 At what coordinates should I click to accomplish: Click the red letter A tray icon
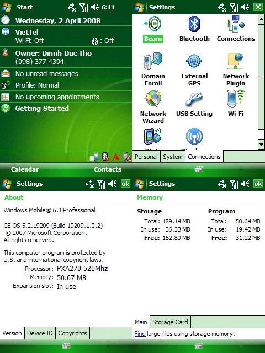point(116,157)
